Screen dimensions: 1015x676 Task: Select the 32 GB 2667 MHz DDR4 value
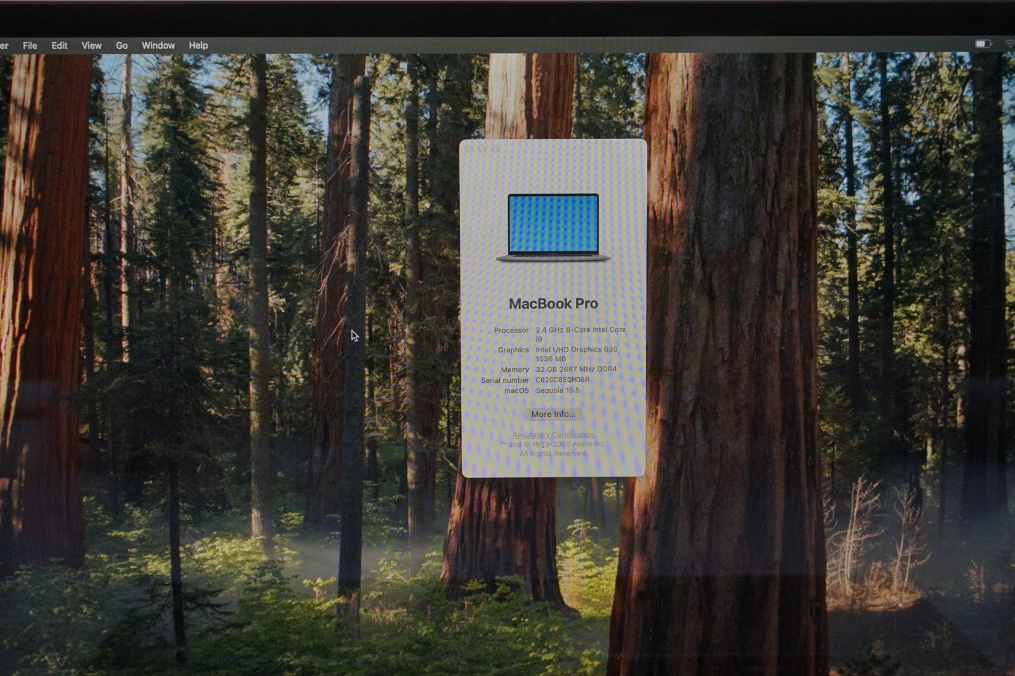coord(576,369)
